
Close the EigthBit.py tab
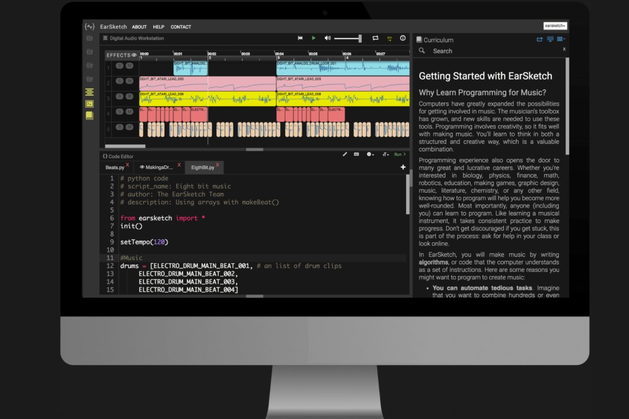(x=217, y=164)
